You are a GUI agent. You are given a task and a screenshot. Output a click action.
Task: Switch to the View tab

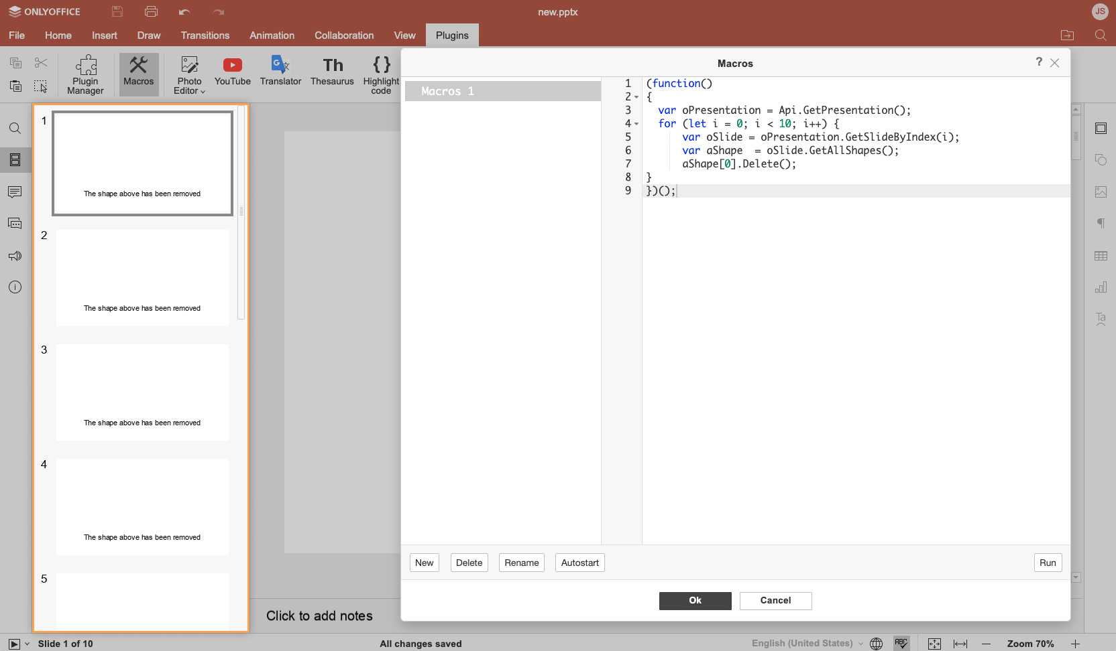click(405, 35)
